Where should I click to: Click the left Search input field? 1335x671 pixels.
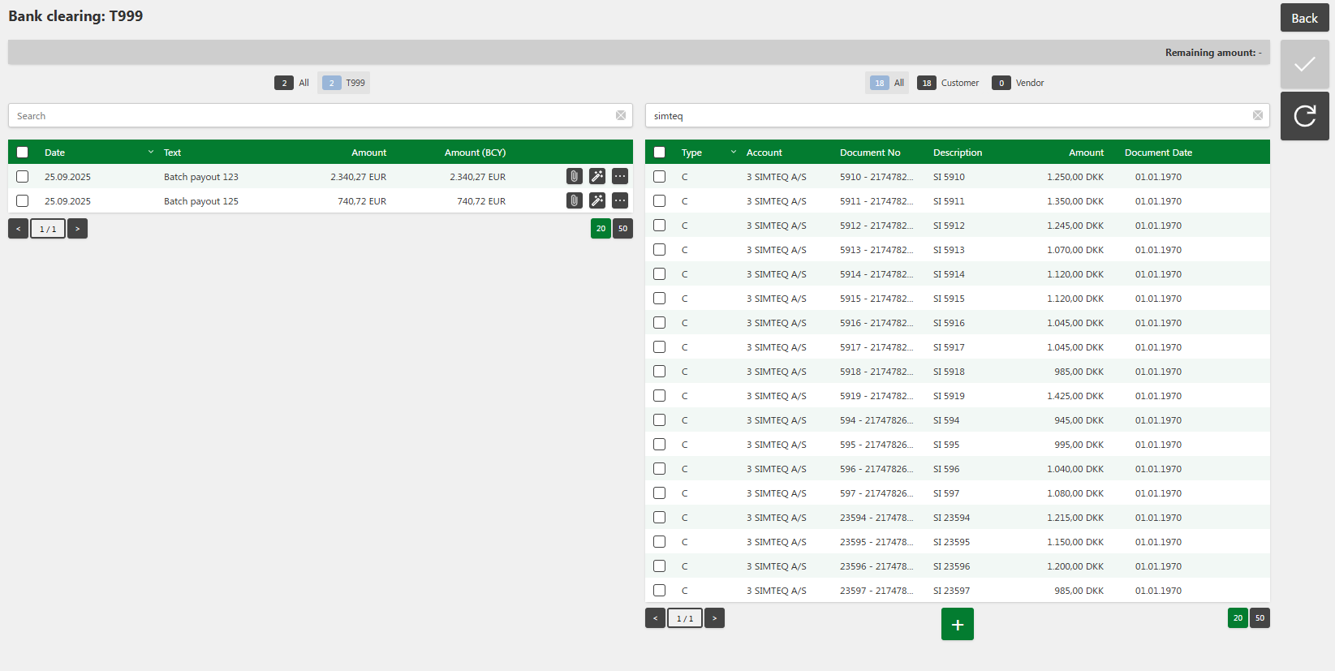pos(312,115)
